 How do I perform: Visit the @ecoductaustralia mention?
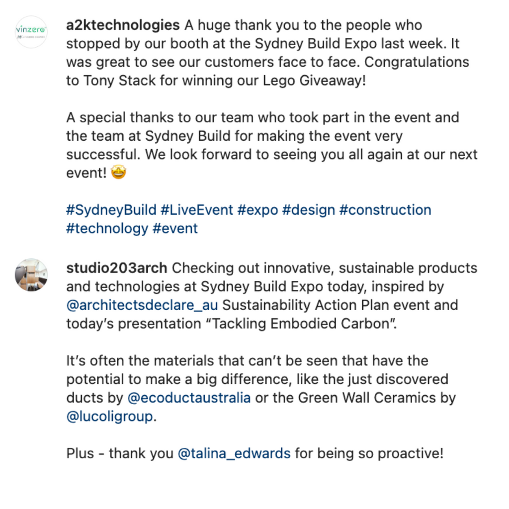[x=189, y=398]
